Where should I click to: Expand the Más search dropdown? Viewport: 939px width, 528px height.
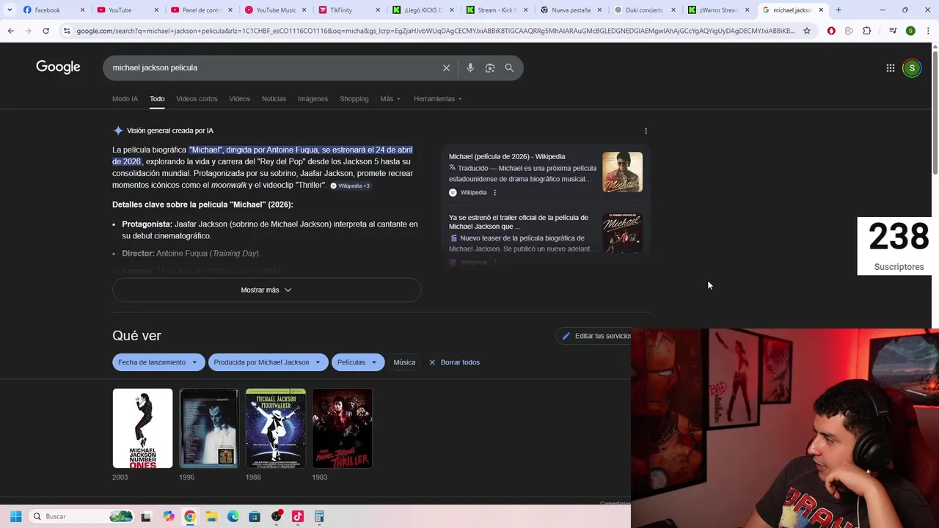tap(390, 98)
